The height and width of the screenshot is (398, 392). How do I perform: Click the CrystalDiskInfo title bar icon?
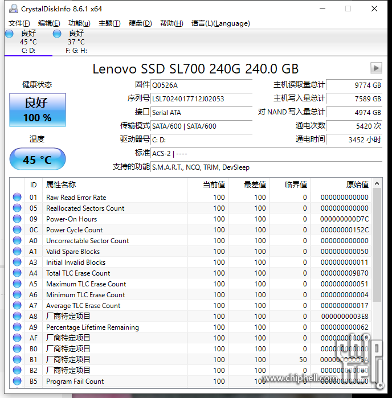(x=14, y=9)
